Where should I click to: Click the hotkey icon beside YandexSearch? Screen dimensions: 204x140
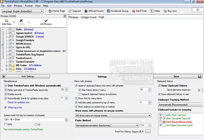click(x=13, y=58)
